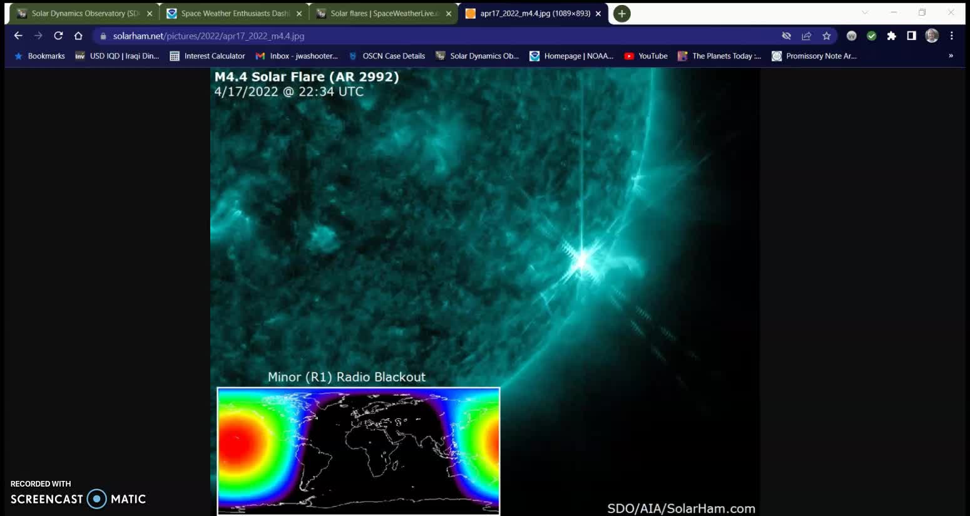Open a new browser tab
The width and height of the screenshot is (970, 516).
click(x=621, y=14)
